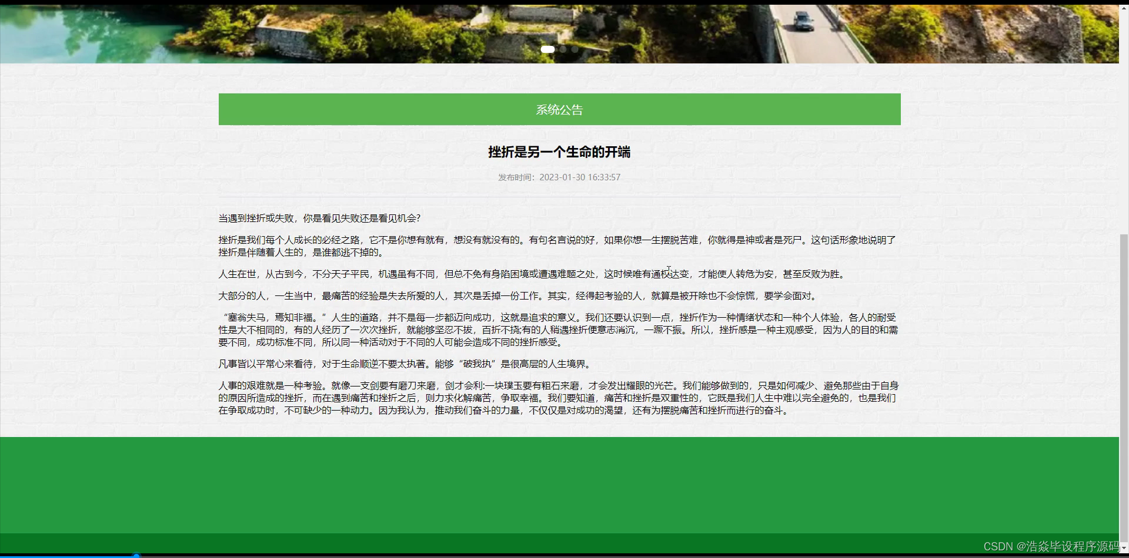1129x558 pixels.
Task: Select the third carousel indicator dot
Action: [x=575, y=49]
